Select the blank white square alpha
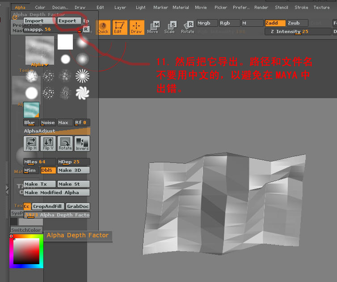This screenshot has height=282, width=337. [x=65, y=42]
